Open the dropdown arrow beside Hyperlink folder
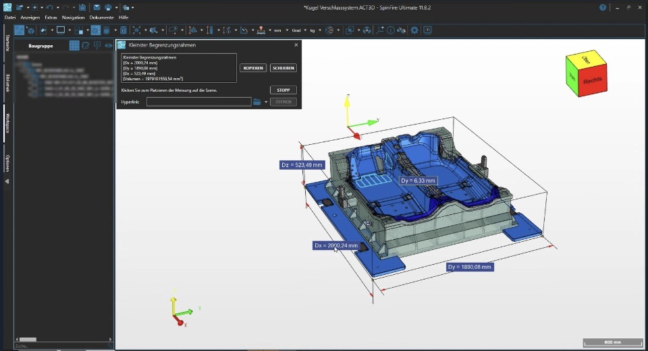648x351 pixels. click(x=266, y=102)
